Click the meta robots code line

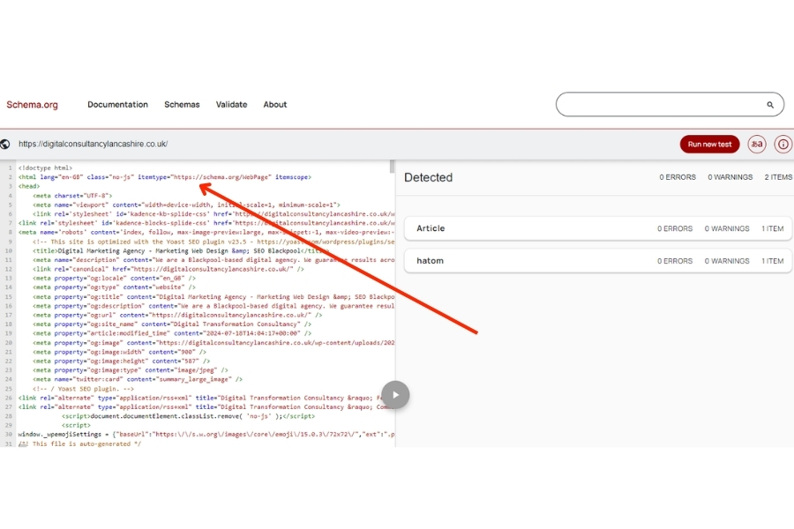tap(206, 233)
